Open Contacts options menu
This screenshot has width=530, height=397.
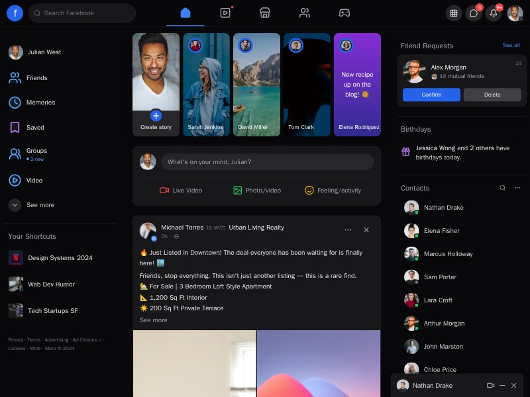click(517, 188)
